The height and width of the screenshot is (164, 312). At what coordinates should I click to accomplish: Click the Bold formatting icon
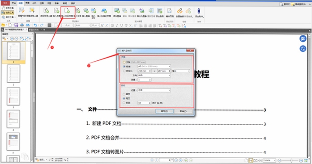pyautogui.click(x=112, y=25)
